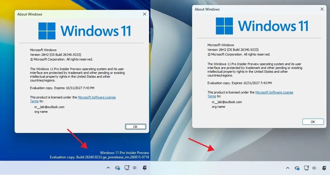Click the 'About Windows' title on blue-wallpaper dialog
The width and height of the screenshot is (330, 175).
pyautogui.click(x=30, y=14)
